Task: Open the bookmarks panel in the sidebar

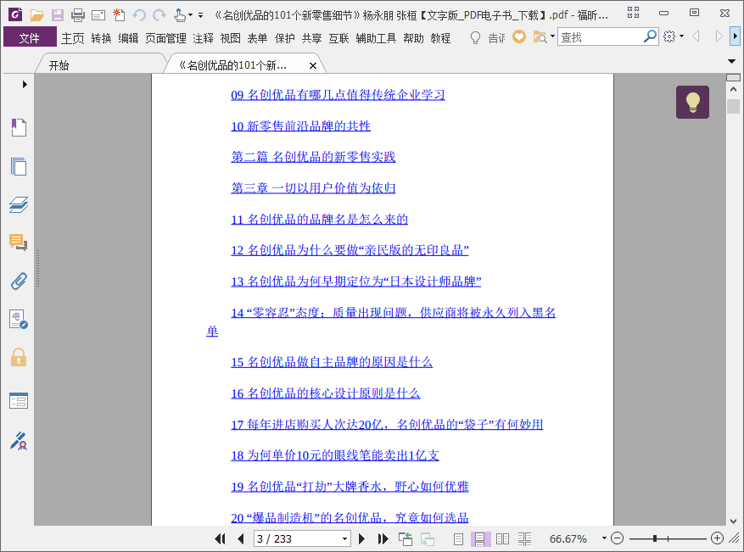Action: point(19,127)
